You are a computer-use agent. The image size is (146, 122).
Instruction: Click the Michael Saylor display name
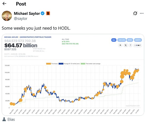(x=27, y=13)
